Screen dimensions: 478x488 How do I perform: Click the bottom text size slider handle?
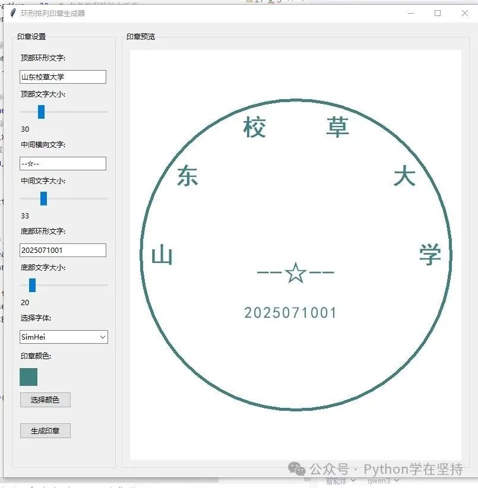[33, 285]
